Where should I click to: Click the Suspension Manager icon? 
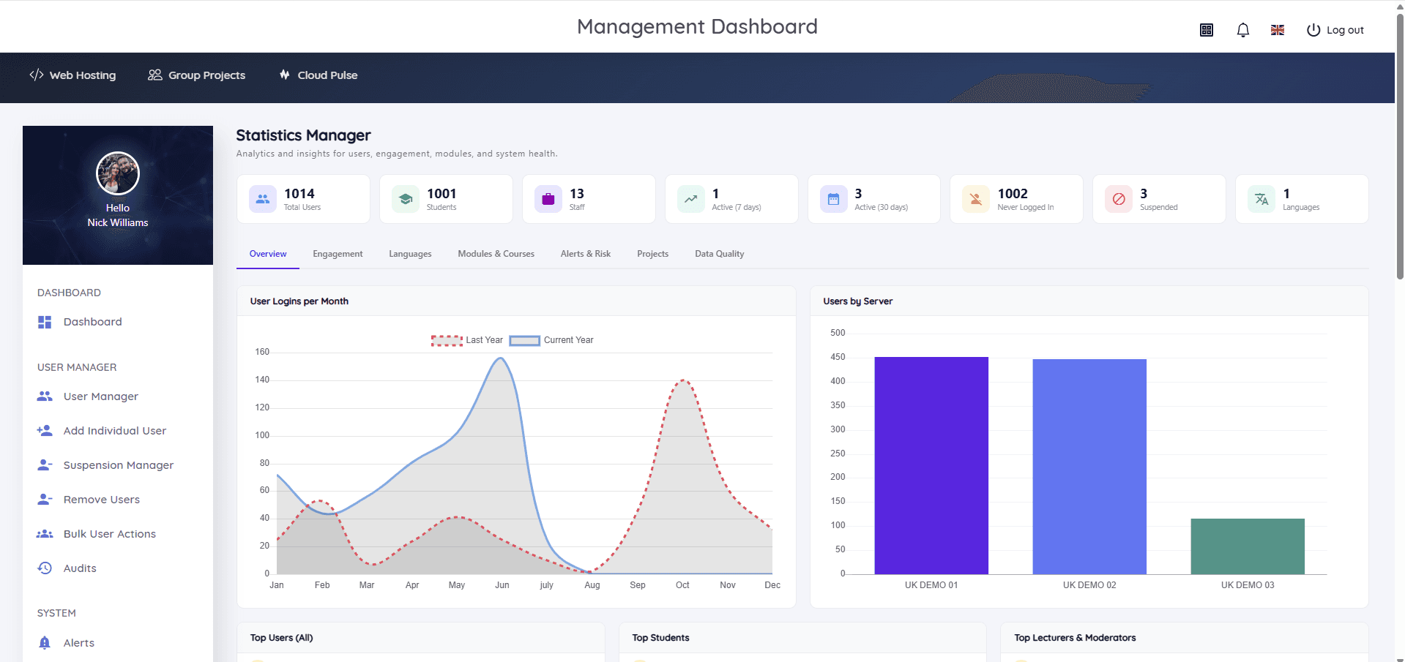pyautogui.click(x=45, y=465)
